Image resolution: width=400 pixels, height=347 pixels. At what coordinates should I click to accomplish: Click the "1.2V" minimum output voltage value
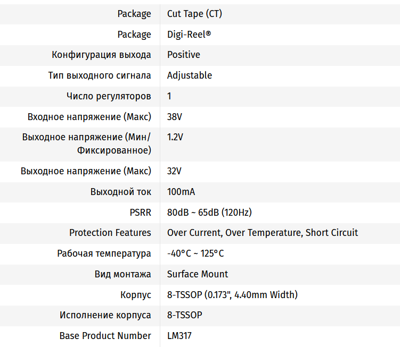175,137
